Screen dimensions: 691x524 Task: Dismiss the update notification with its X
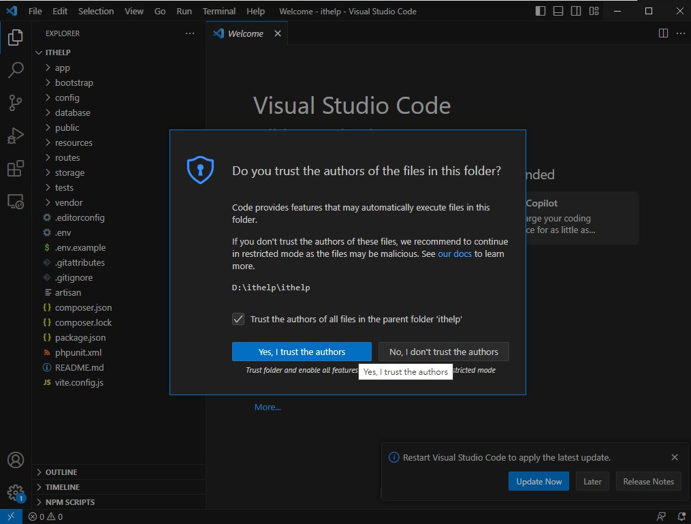pos(674,457)
